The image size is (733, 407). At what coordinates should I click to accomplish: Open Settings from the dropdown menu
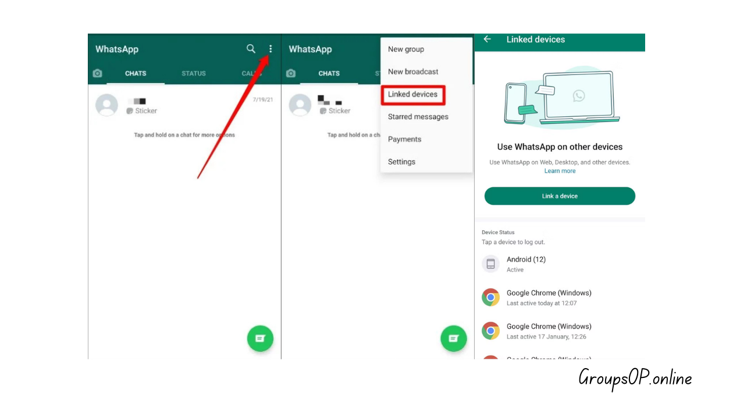click(x=401, y=162)
